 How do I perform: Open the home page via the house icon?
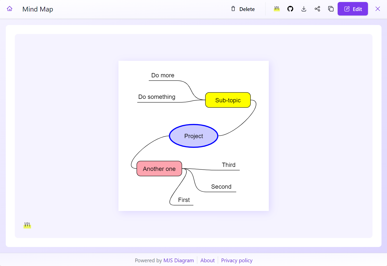point(10,9)
